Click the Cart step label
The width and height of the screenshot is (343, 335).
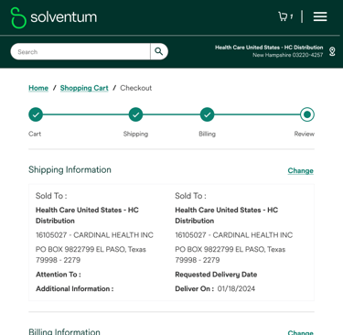[35, 134]
